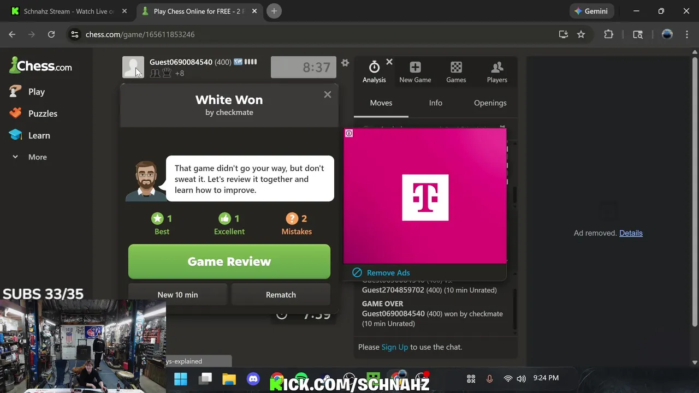Click the Guest0690084540 avatar
The image size is (699, 393).
click(133, 67)
